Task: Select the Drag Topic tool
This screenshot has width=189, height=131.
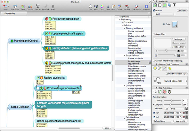Action: (x=15, y=6)
